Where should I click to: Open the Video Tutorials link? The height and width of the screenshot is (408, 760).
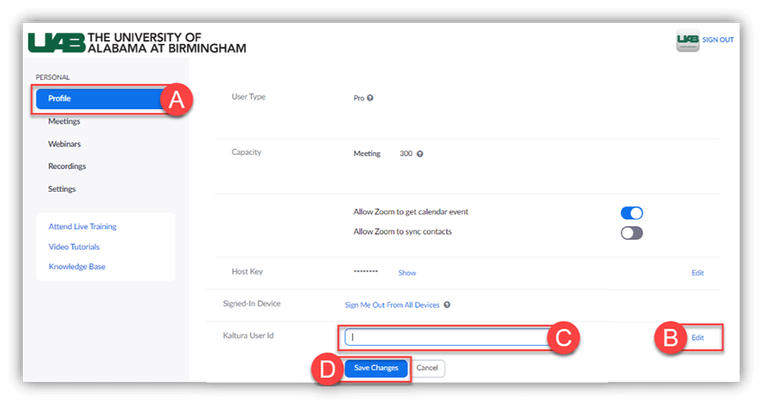point(74,246)
